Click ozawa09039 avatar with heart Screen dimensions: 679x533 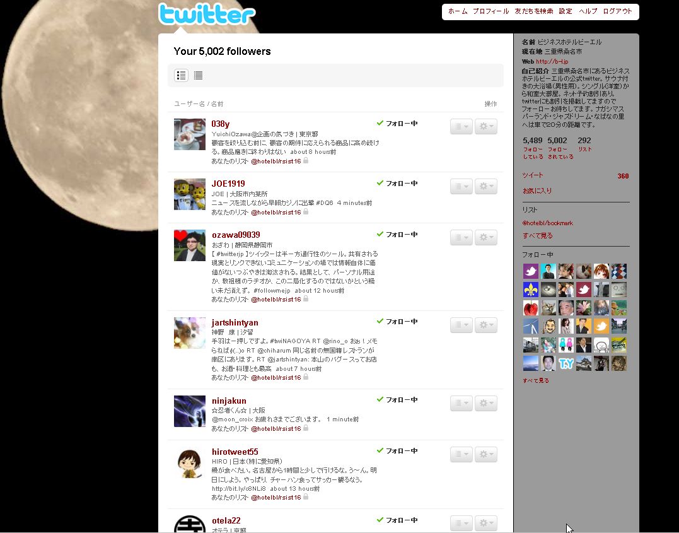[190, 245]
